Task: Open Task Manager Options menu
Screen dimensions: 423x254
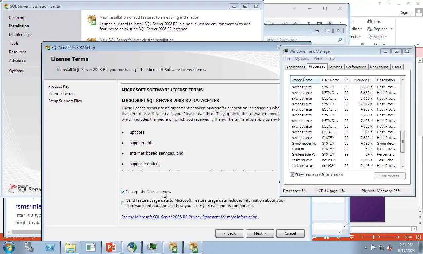Action: pos(302,58)
